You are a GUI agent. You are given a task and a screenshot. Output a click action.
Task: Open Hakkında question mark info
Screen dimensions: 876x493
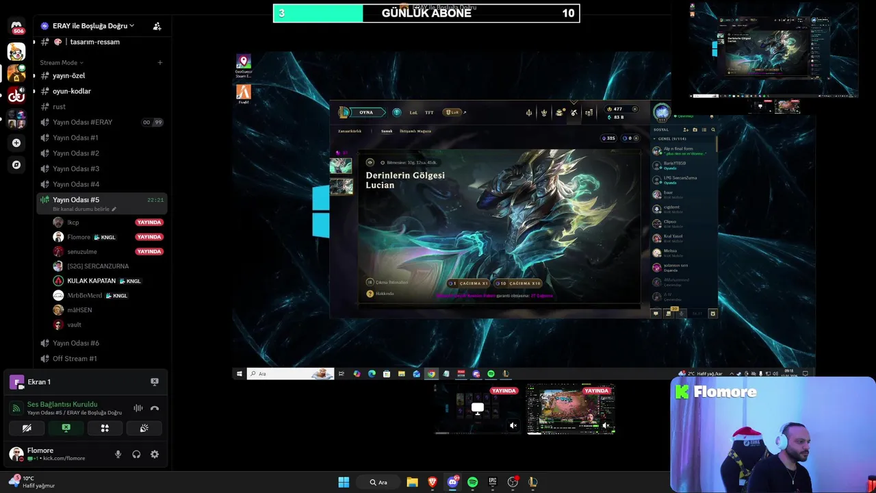370,294
